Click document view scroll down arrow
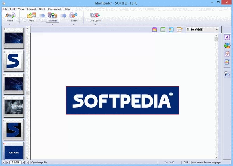Screen dimensions: 233x166 coord(216,158)
